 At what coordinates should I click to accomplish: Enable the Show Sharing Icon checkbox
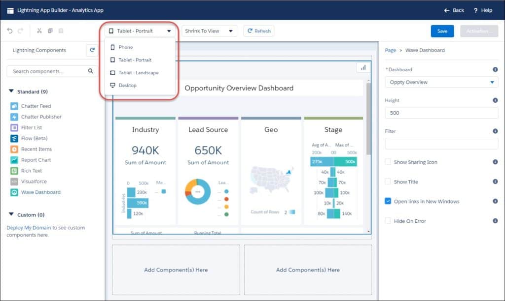[388, 162]
